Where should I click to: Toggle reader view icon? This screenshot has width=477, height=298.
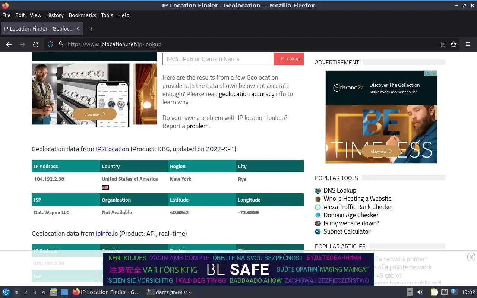coord(443,44)
